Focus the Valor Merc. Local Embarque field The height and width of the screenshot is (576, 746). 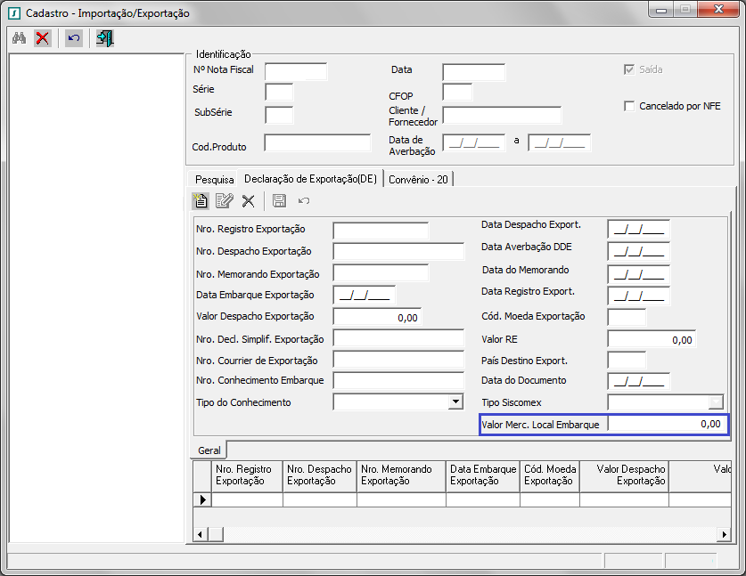667,425
